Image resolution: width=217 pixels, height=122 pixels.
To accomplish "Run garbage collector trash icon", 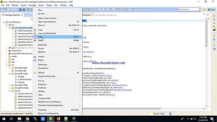I will 170,114.
